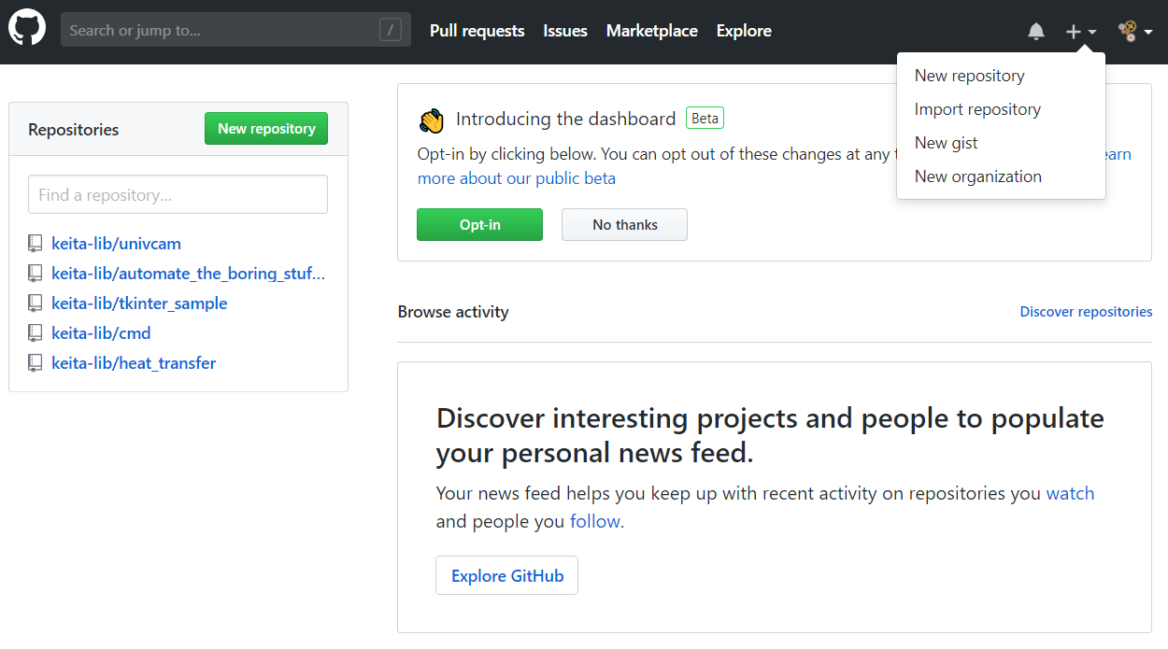Go to Pull requests
The width and height of the screenshot is (1168, 649).
(x=477, y=31)
